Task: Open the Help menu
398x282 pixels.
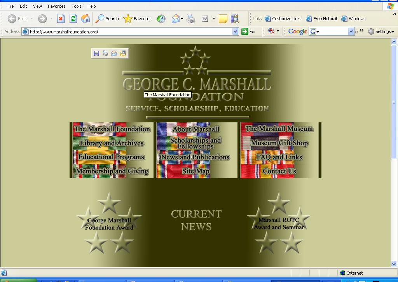Action: (x=92, y=6)
